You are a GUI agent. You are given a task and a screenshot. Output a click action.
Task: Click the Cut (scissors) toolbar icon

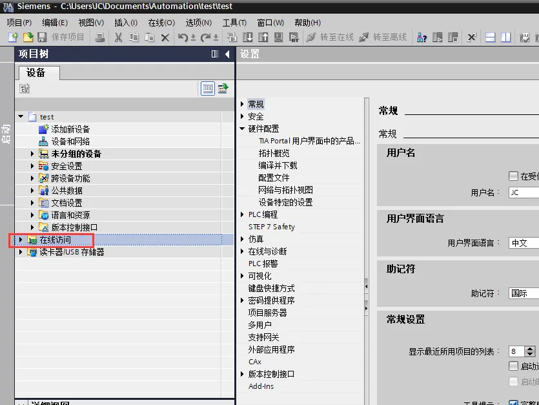point(118,37)
